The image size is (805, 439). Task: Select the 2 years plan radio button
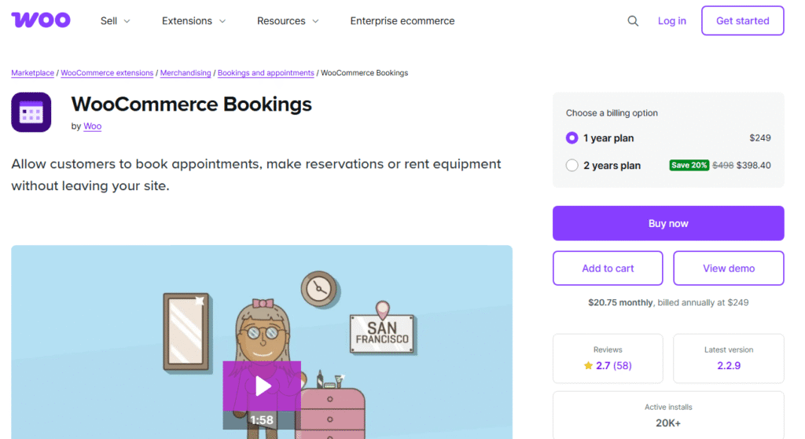tap(572, 166)
